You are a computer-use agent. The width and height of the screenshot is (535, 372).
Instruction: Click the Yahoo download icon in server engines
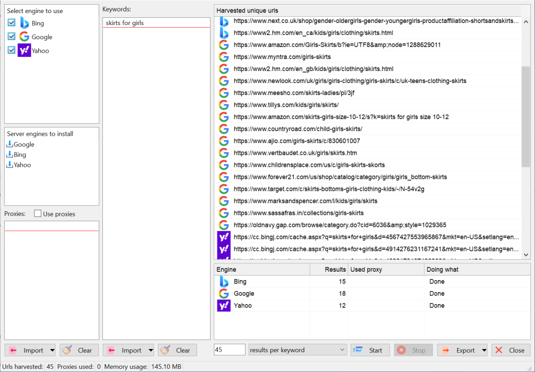pyautogui.click(x=9, y=165)
